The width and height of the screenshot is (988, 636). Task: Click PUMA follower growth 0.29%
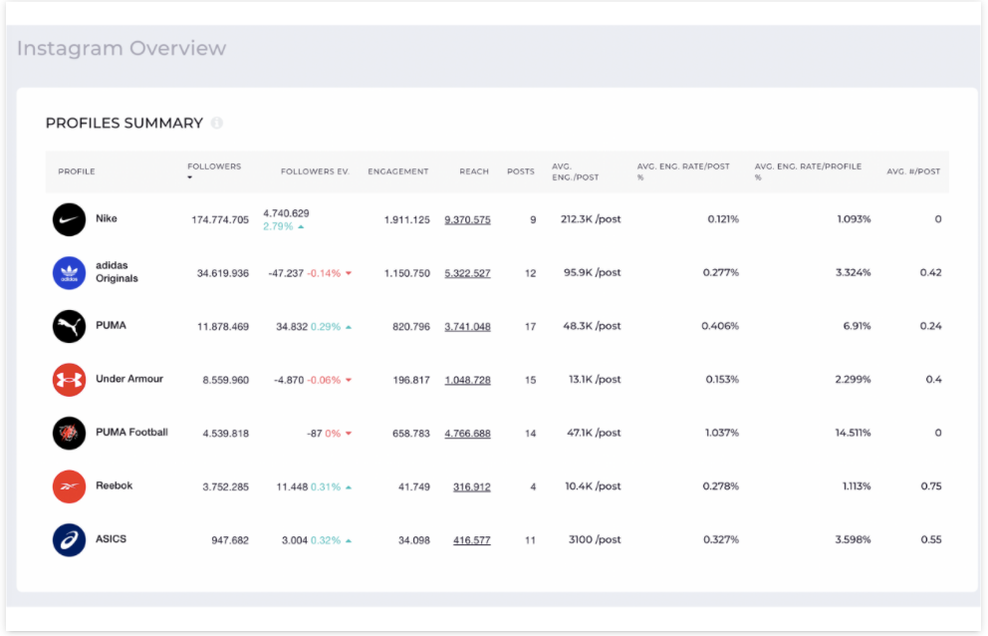(326, 327)
